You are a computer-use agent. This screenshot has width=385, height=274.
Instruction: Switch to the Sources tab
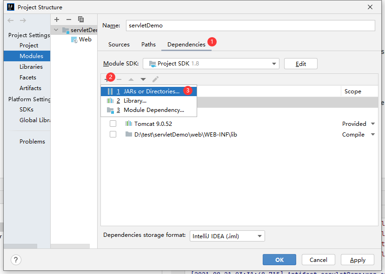119,45
